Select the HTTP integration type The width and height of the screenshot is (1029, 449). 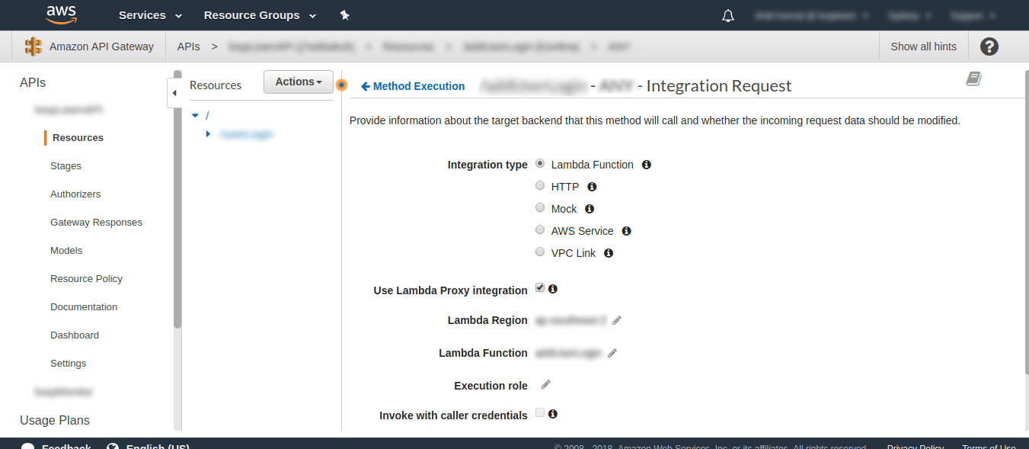coord(540,184)
